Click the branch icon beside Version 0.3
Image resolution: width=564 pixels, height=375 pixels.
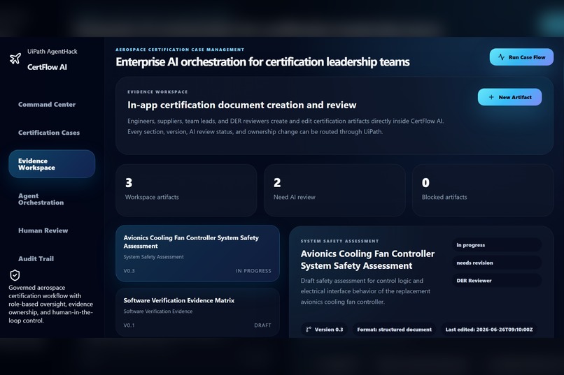(x=309, y=329)
